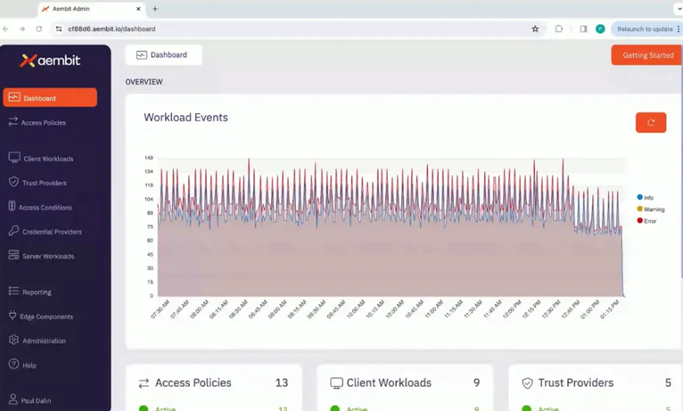The image size is (683, 411).
Task: Open the Paul Dahn user menu
Action: pos(29,400)
